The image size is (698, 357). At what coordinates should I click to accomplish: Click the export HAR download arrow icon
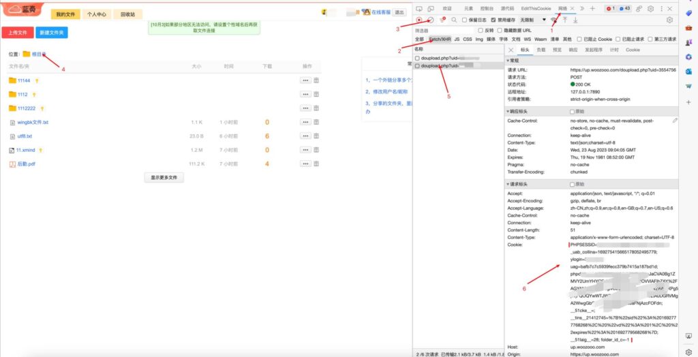pos(576,20)
